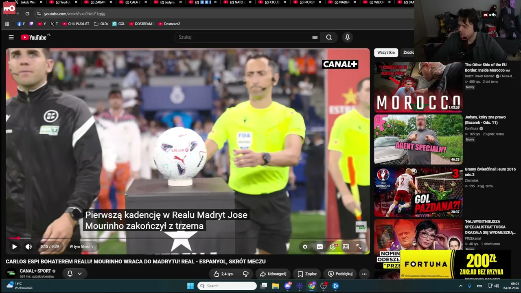Switch to the '(2) ZABAW' browser tab
The width and height of the screenshot is (521, 293).
[x=98, y=2]
